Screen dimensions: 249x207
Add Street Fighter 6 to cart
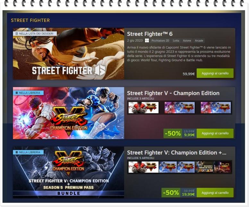pos(215,73)
